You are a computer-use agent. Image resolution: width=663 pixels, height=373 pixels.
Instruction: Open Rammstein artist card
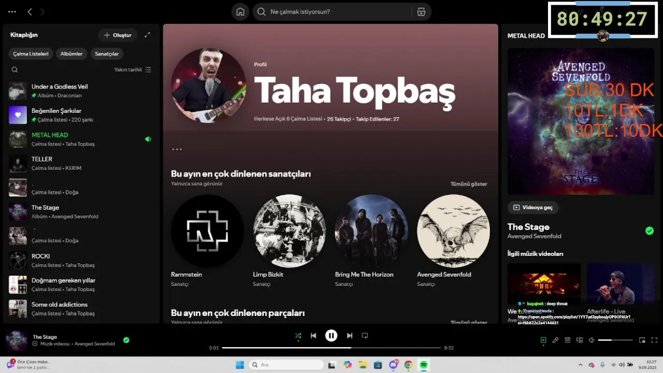[x=207, y=241]
